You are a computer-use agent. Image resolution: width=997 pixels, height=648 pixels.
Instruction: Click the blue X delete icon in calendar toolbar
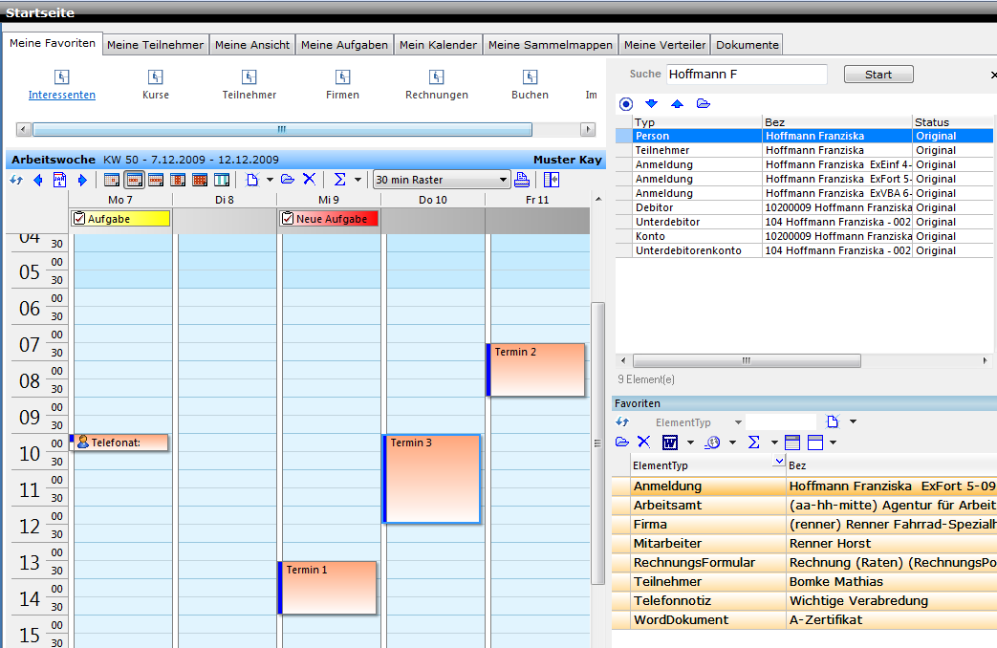309,180
